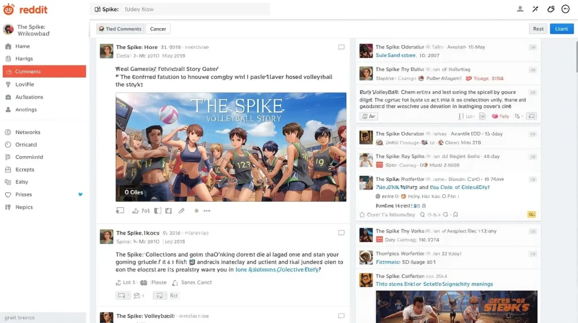
Task: Toggle checkbox on The Spike: Hore post
Action: (x=341, y=47)
